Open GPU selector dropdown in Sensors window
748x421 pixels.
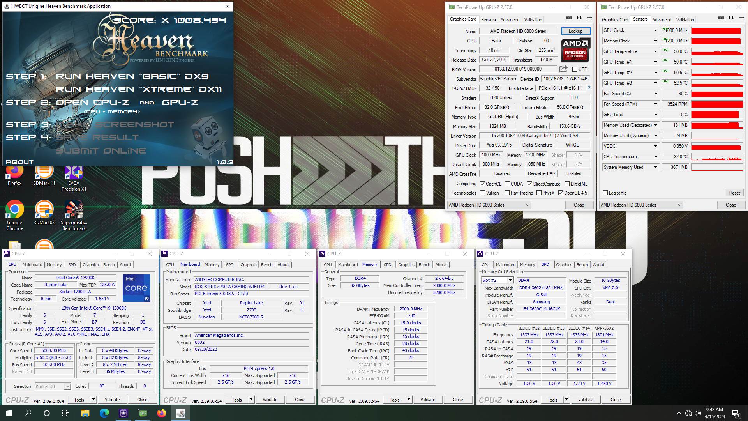pos(641,205)
